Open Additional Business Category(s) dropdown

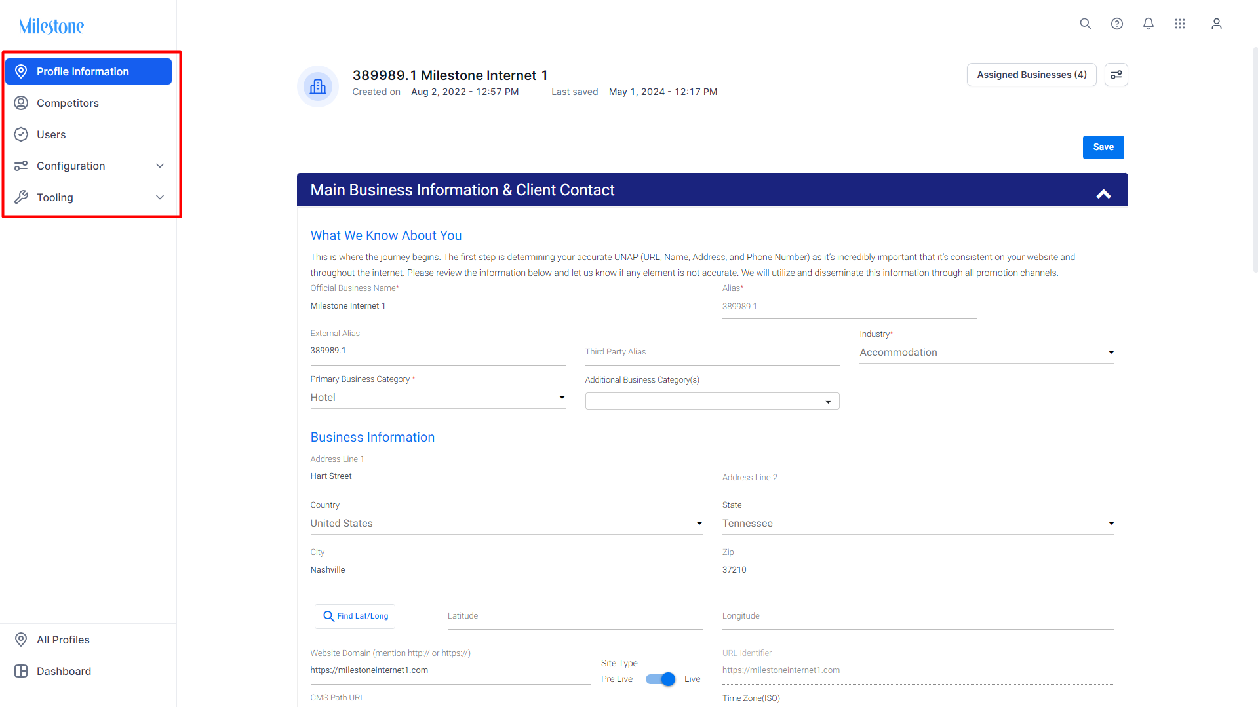712,401
